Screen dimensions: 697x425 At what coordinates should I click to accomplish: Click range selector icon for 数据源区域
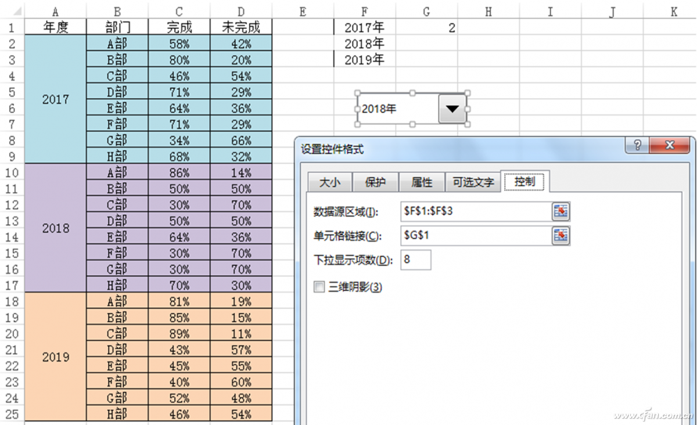point(561,211)
